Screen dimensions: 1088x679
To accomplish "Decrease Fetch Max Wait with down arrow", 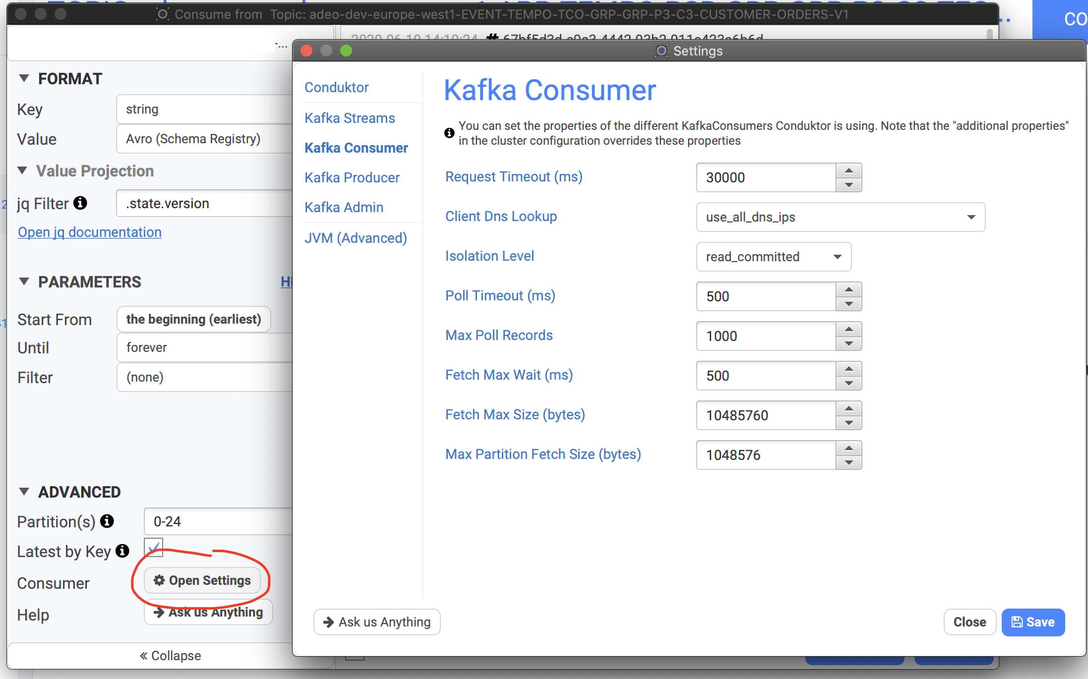I will pos(849,383).
